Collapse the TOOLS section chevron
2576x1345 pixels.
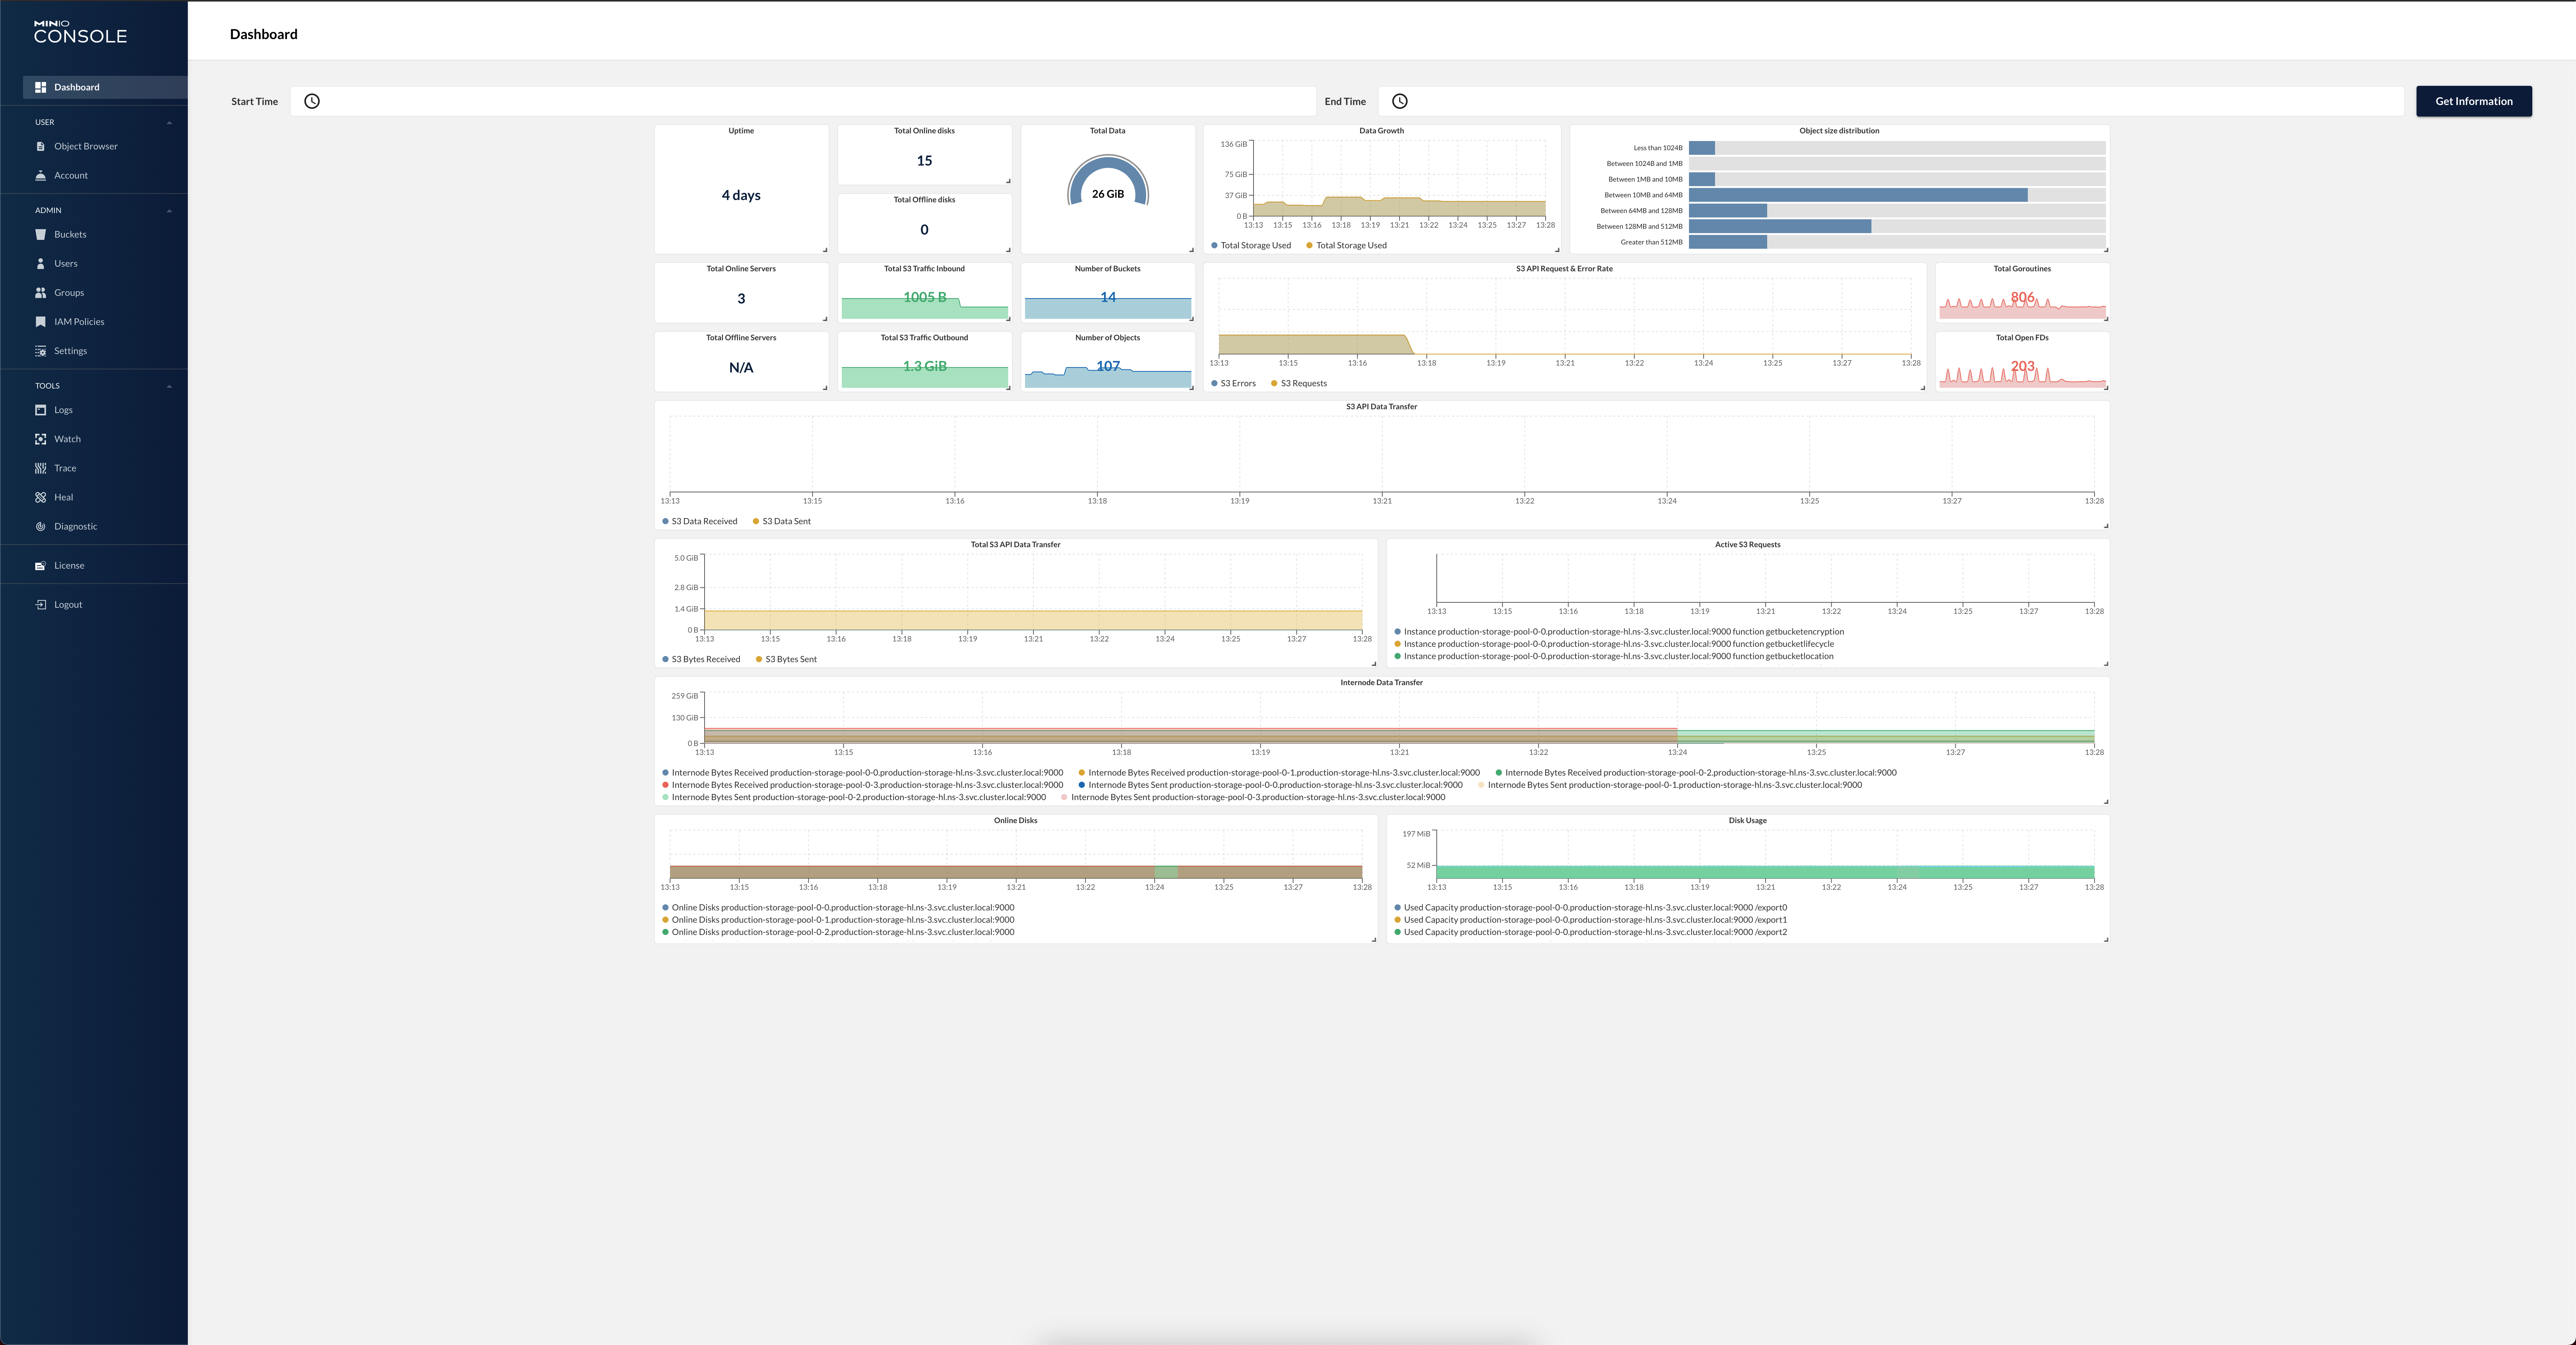169,386
